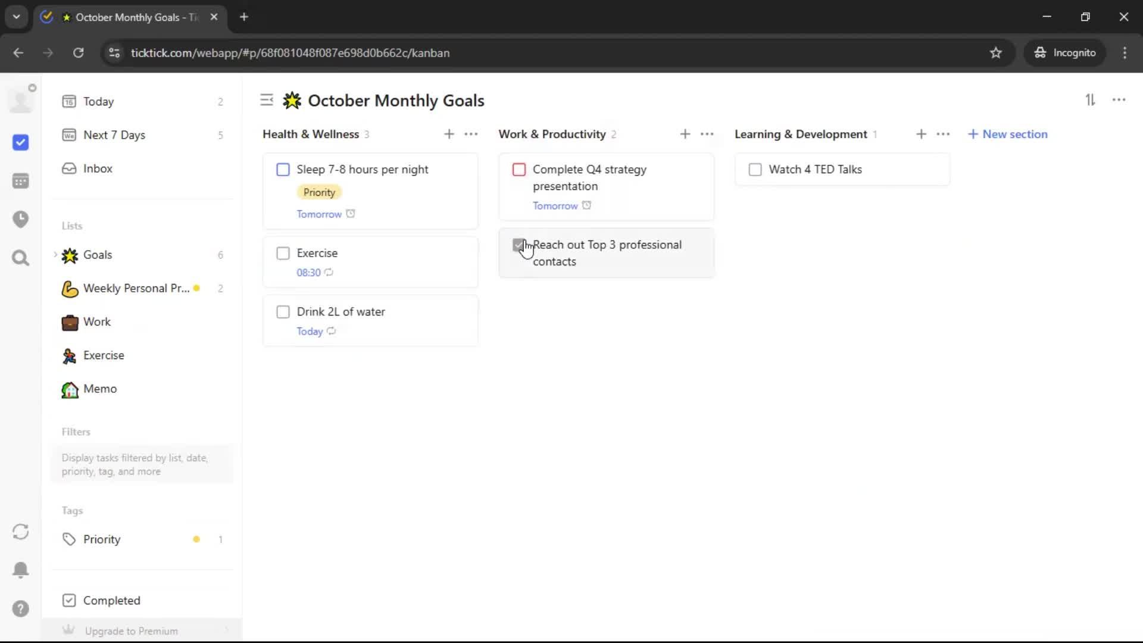Collapse the sidebar with menu icon

click(267, 100)
